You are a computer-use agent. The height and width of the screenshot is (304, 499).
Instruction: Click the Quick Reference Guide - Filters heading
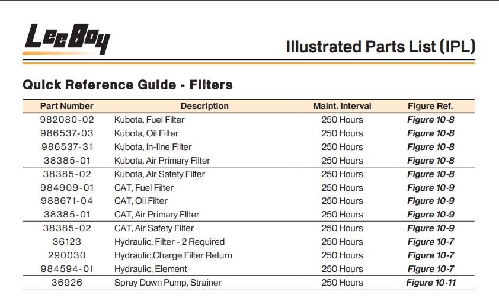point(127,85)
